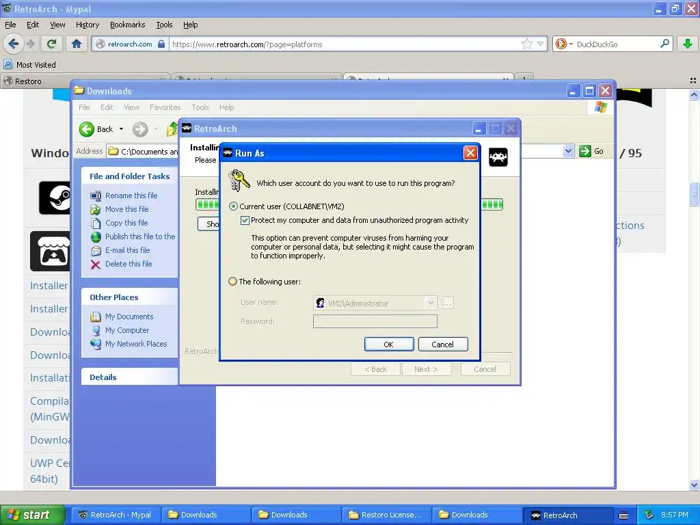Click the Password input field
This screenshot has width=700, height=525.
pos(375,321)
